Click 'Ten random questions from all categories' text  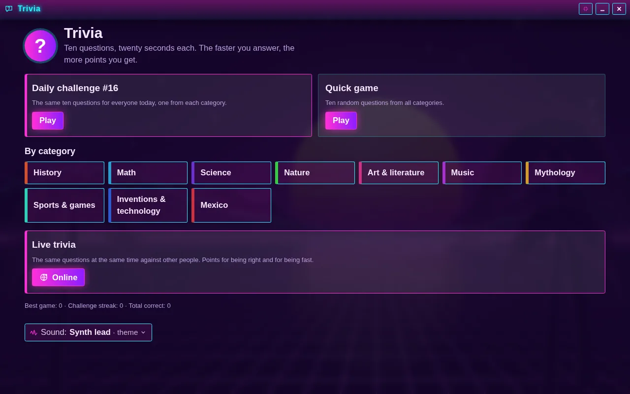click(x=384, y=103)
